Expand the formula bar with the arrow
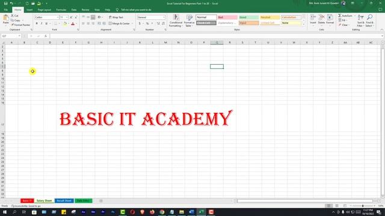The image size is (385, 216). (x=383, y=36)
